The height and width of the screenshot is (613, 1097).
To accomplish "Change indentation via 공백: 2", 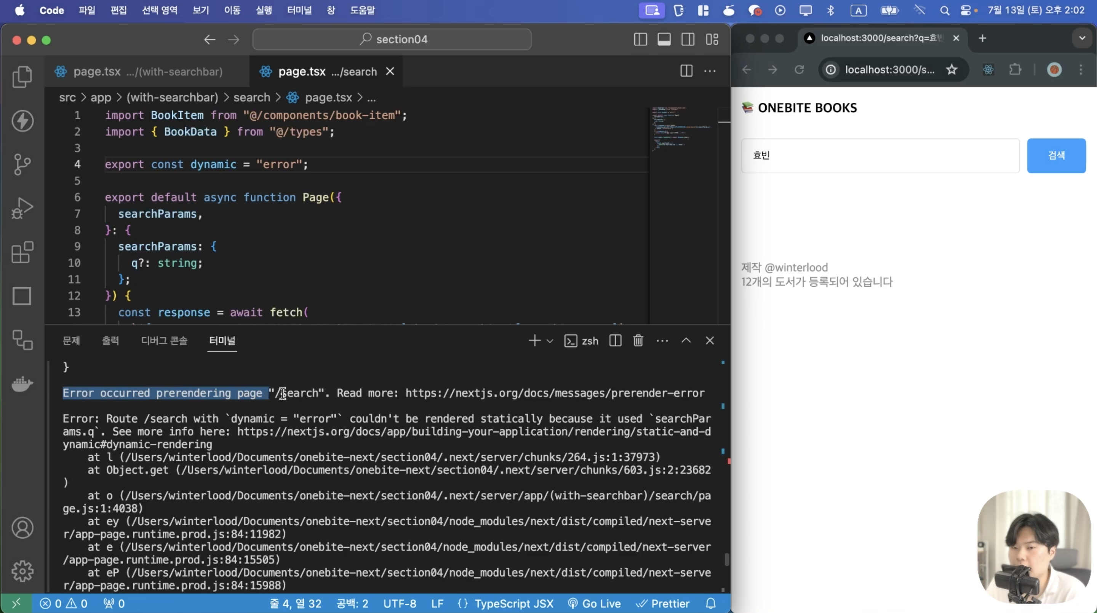I will tap(352, 603).
